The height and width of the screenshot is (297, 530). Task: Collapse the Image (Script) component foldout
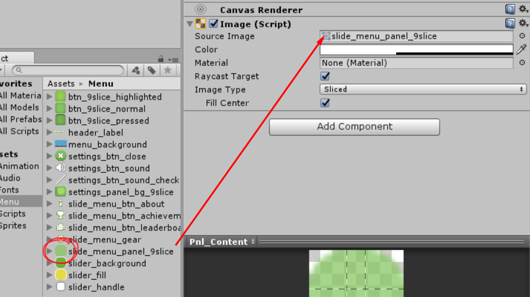point(190,24)
